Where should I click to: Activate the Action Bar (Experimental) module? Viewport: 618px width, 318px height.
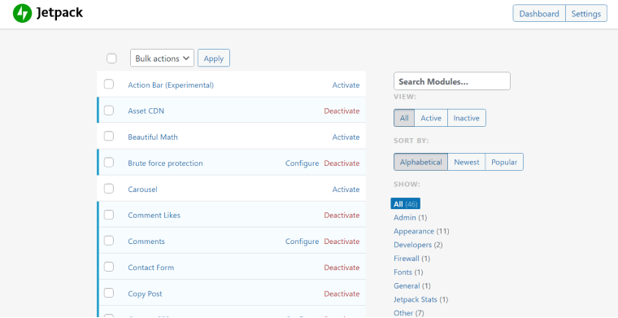point(346,85)
